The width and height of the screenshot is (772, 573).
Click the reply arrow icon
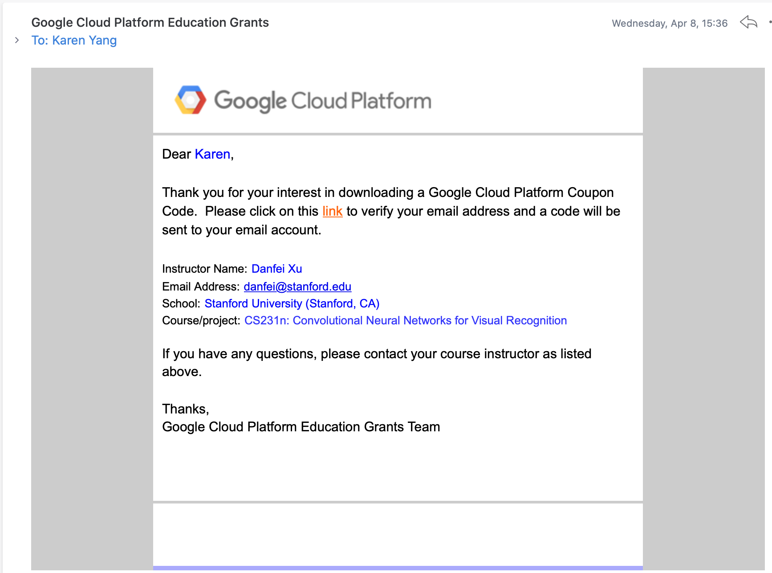(748, 22)
